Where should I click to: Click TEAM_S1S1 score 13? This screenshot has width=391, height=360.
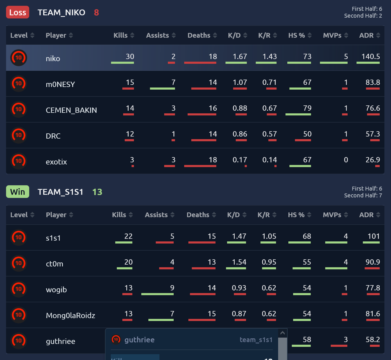point(97,192)
